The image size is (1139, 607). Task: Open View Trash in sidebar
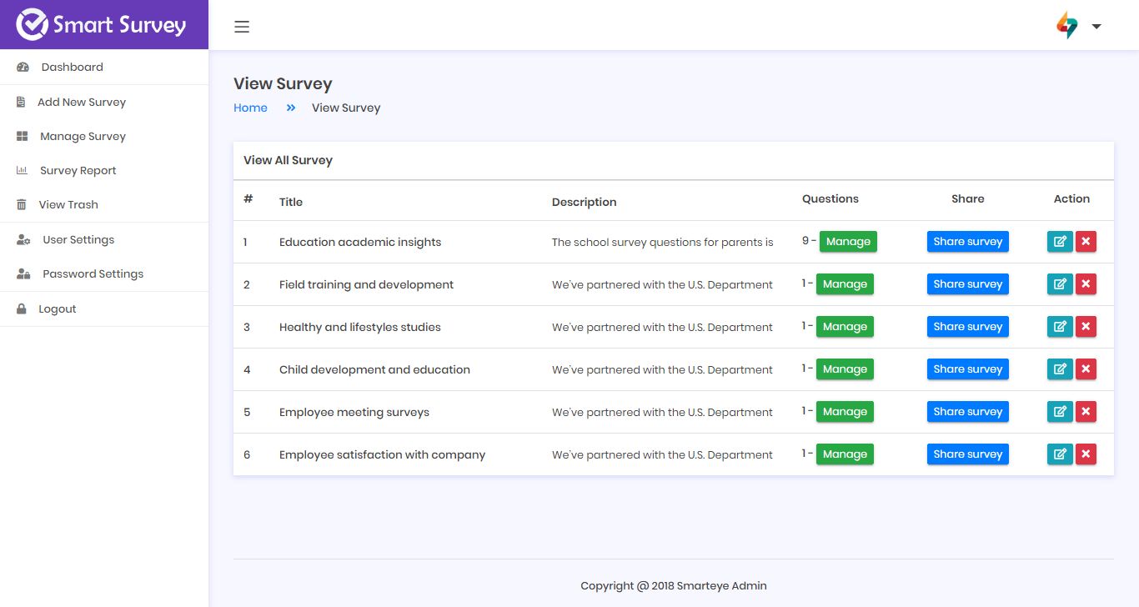coord(68,205)
